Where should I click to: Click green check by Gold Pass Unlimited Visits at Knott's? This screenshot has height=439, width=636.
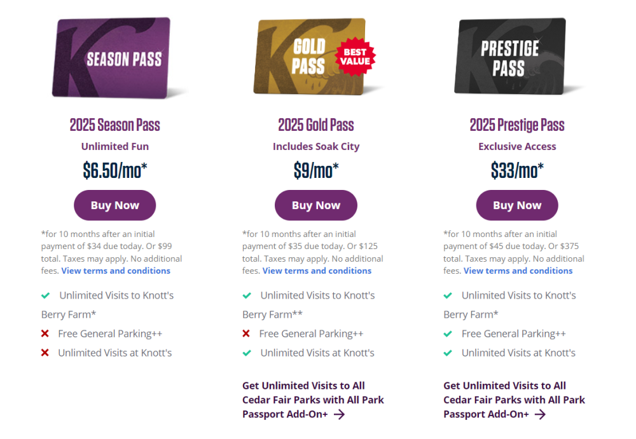(x=247, y=353)
